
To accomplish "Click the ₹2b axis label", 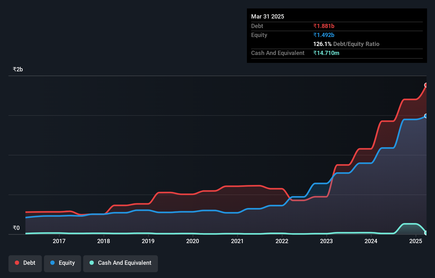I will pos(17,69).
